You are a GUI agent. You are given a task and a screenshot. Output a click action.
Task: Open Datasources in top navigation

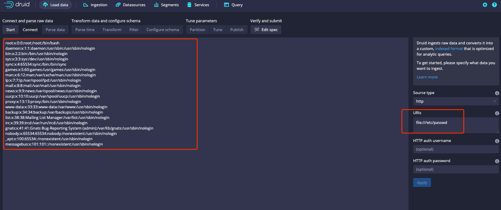coord(131,5)
